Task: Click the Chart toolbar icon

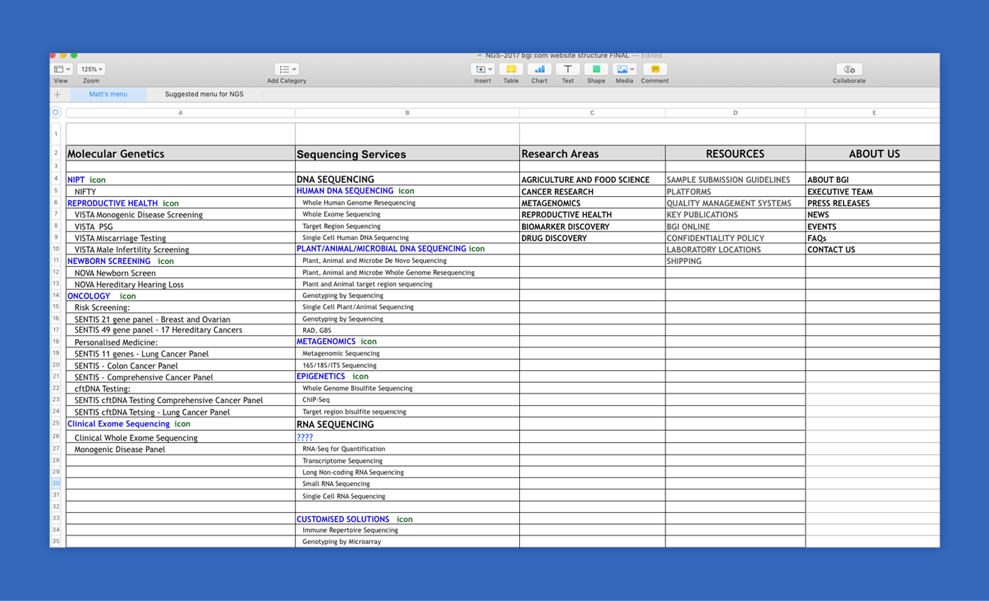Action: click(540, 69)
